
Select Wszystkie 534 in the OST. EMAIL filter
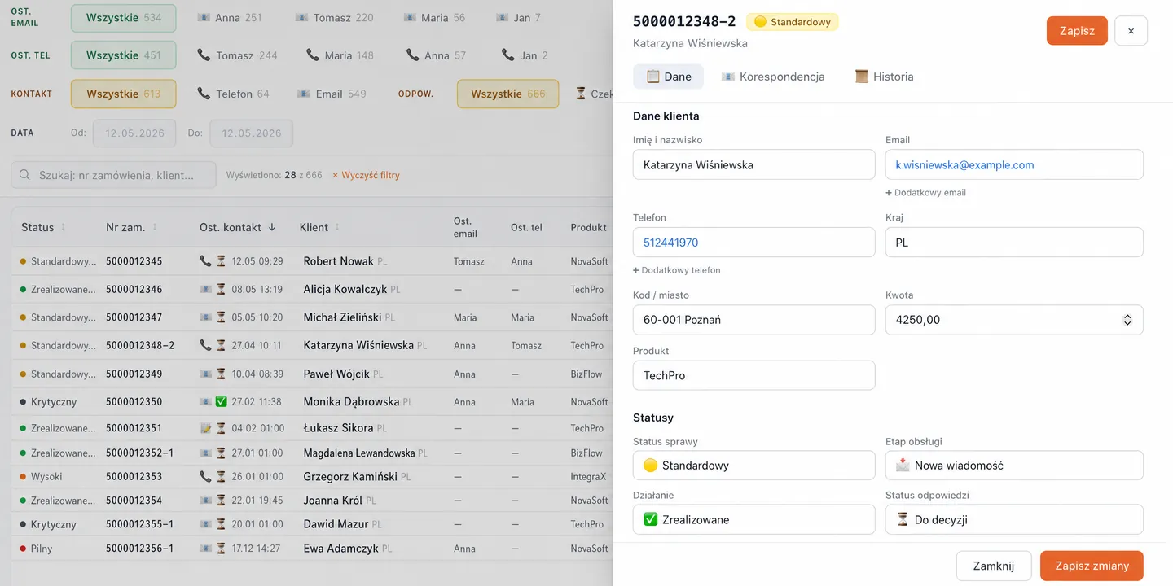pos(124,17)
